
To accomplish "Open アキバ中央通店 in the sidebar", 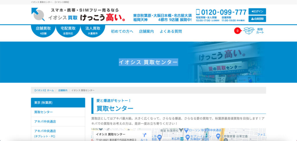I will [58, 122].
